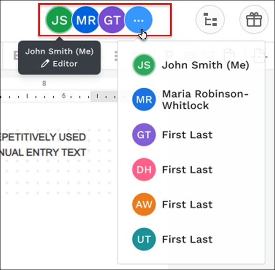The image size is (275, 270).
Task: Click the blue MR avatar in header
Action: click(x=86, y=20)
